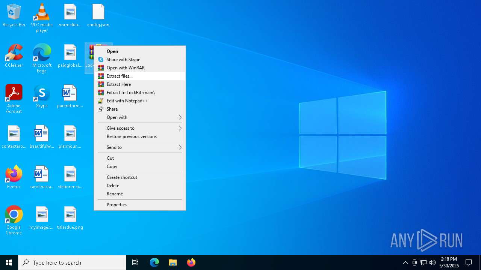Image resolution: width=481 pixels, height=270 pixels.
Task: Select the contactaro... image file
Action: click(x=14, y=137)
